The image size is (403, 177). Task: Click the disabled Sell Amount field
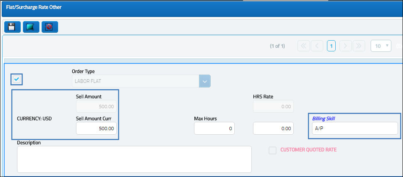click(x=96, y=107)
